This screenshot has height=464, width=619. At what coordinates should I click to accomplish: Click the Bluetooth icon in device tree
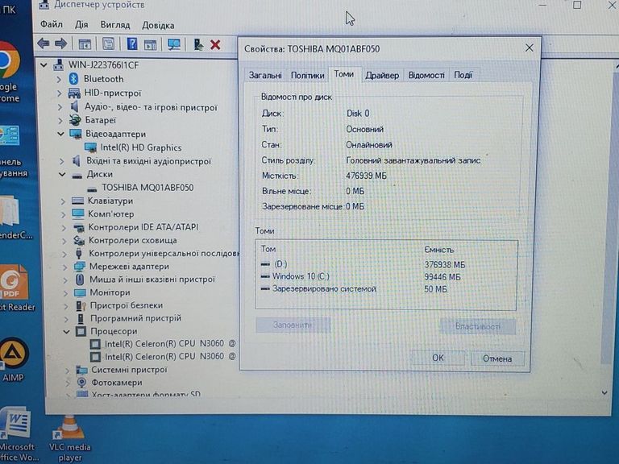tap(74, 78)
